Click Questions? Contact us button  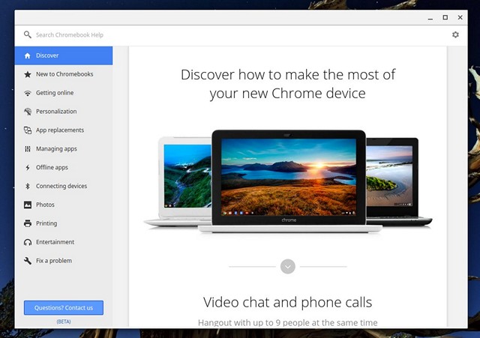coord(64,308)
